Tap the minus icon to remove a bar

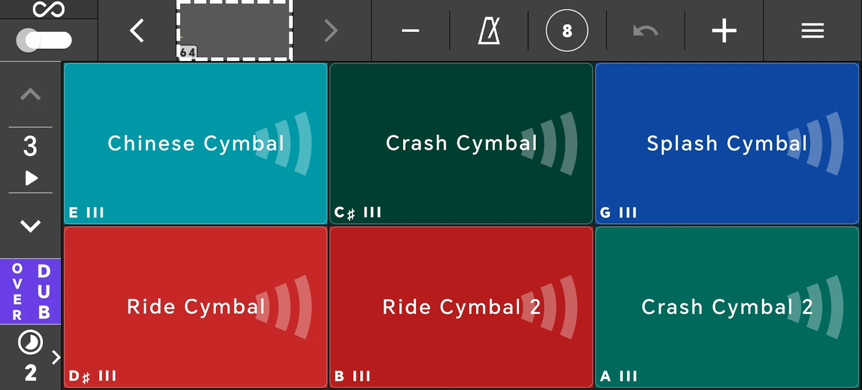410,31
